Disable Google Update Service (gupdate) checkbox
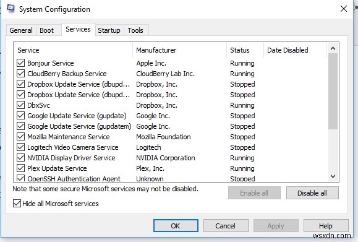358x242 pixels. coord(20,115)
